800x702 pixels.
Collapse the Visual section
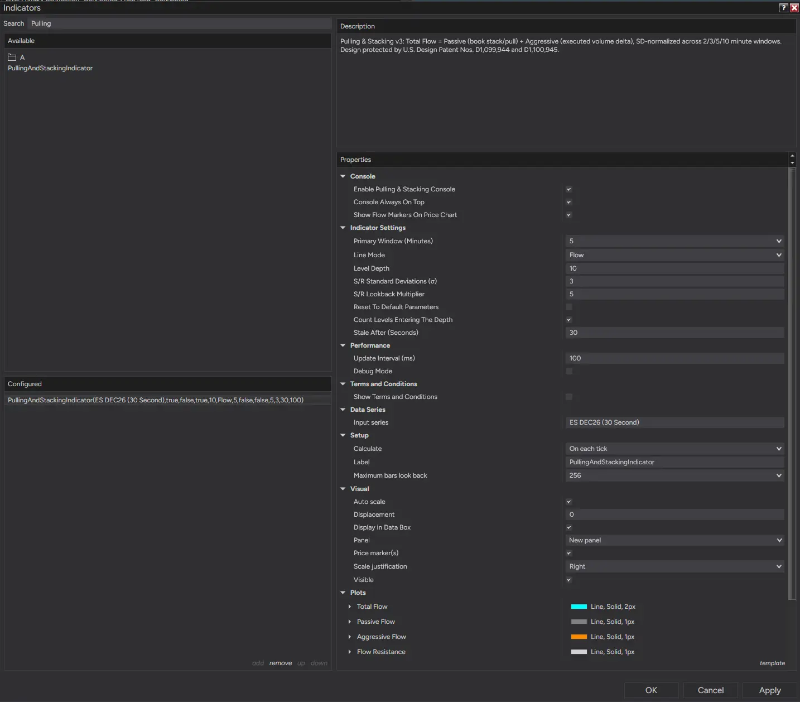(343, 489)
